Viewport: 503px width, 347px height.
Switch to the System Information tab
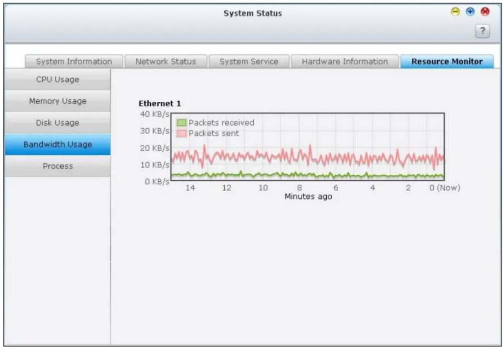pos(74,61)
